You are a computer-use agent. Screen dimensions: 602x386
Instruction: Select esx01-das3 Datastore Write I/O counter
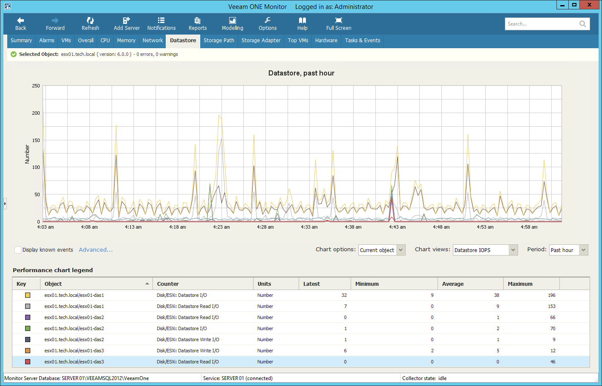click(x=188, y=351)
